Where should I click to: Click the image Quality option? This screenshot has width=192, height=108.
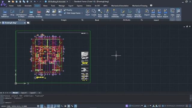68,10
